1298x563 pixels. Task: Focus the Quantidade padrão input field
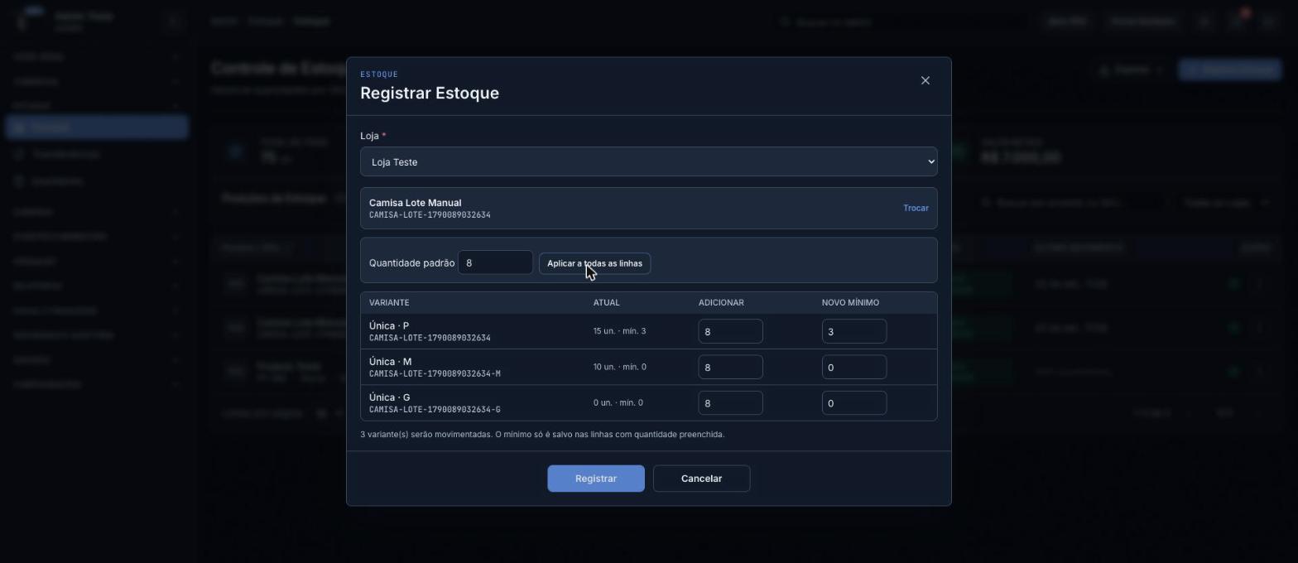click(495, 262)
